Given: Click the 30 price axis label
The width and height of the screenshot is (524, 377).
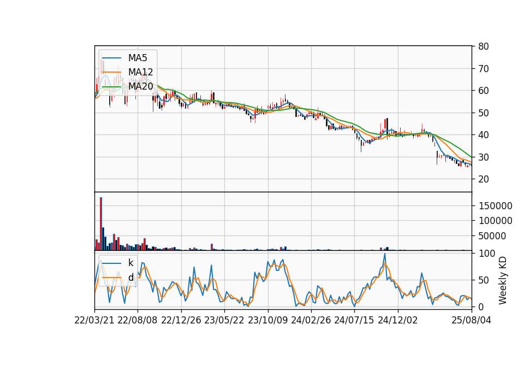Looking at the screenshot, I should (483, 157).
